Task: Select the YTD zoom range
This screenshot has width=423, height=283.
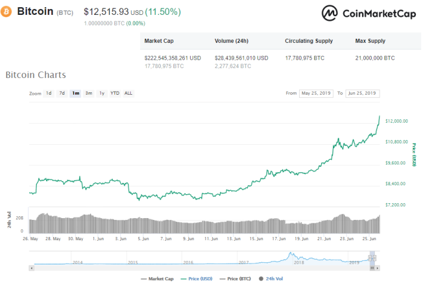Action: click(115, 94)
